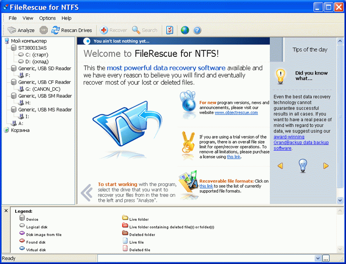Click the tips pane scroll up arrow

(340, 41)
